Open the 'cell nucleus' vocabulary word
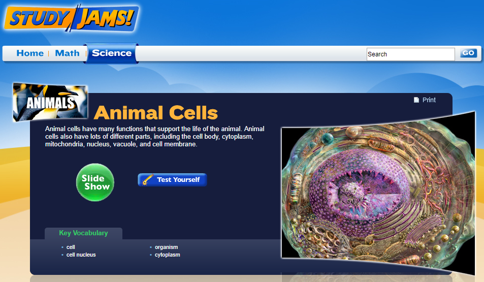 coord(81,255)
